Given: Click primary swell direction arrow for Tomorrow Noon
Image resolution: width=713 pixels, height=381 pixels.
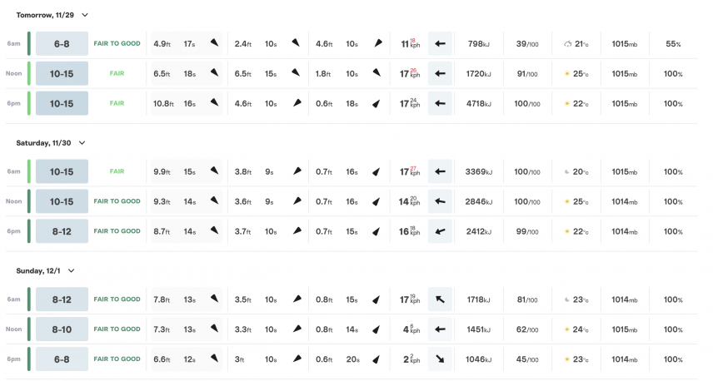Looking at the screenshot, I should point(214,72).
